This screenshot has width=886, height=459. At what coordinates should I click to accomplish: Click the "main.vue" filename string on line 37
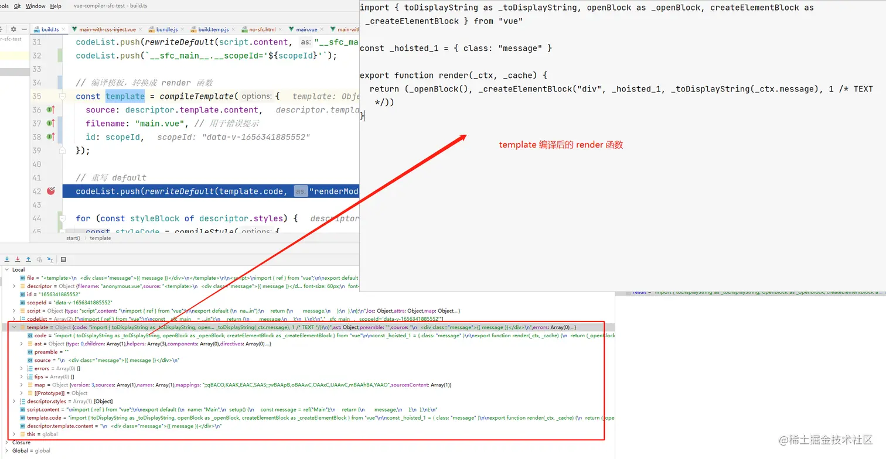pyautogui.click(x=159, y=123)
